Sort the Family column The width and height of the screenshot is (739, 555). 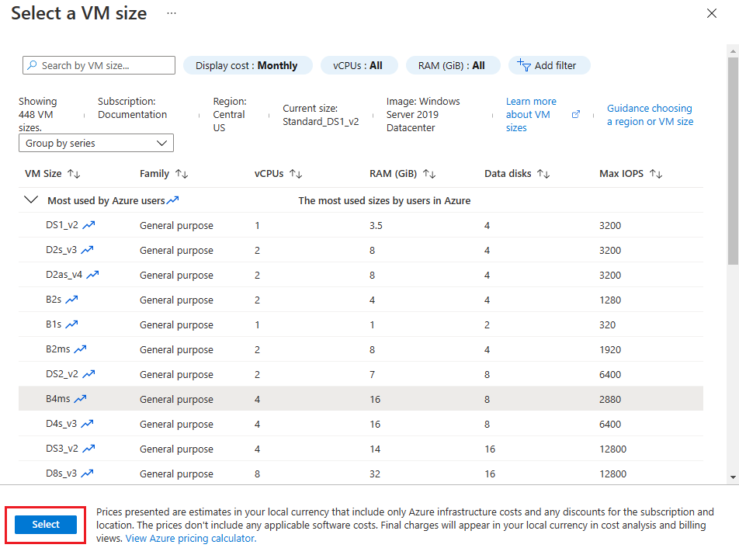pos(182,173)
